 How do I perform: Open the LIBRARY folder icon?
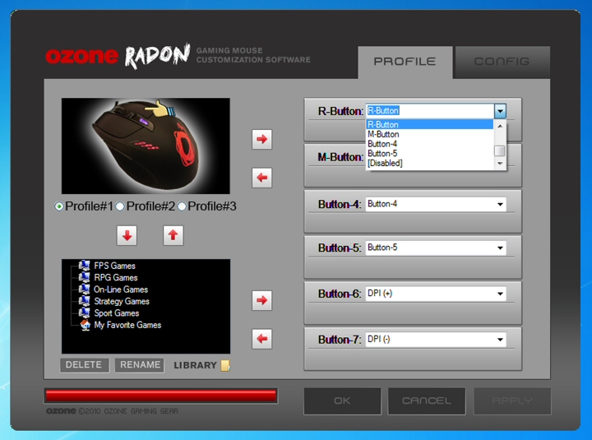(225, 365)
